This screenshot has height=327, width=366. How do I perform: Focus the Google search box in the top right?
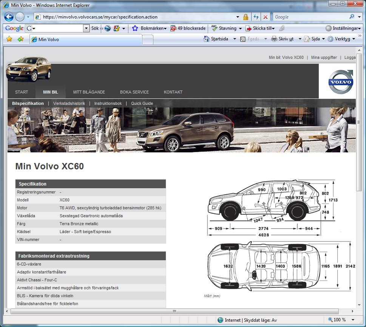310,17
